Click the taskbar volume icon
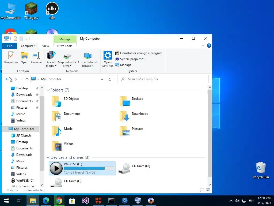Screen dimensions: 274x206 pyautogui.click(x=237, y=201)
